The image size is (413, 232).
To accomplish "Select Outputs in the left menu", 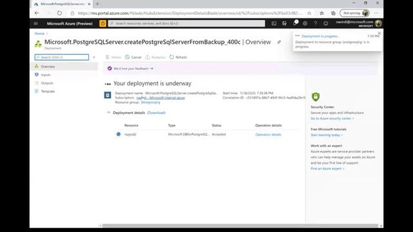I will tap(65, 83).
